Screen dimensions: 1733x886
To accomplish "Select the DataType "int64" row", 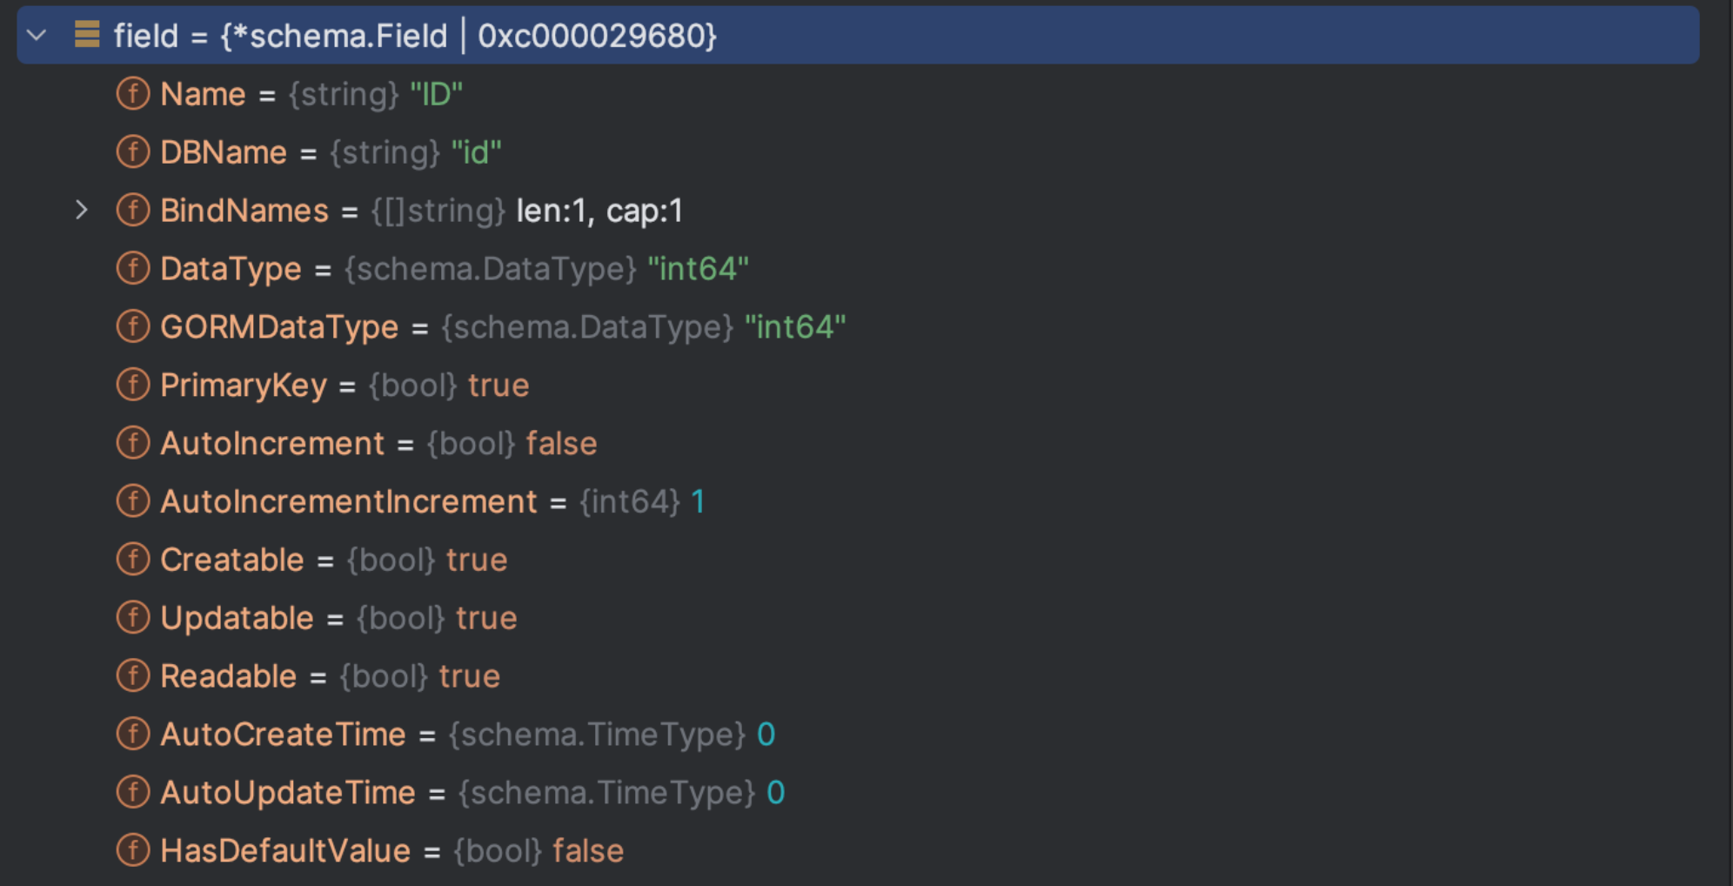I will pyautogui.click(x=454, y=269).
